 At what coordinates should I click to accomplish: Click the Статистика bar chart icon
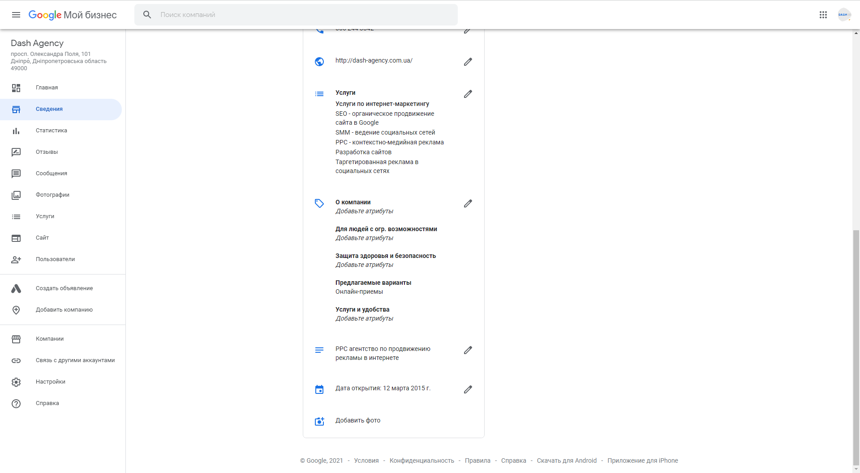pyautogui.click(x=16, y=131)
